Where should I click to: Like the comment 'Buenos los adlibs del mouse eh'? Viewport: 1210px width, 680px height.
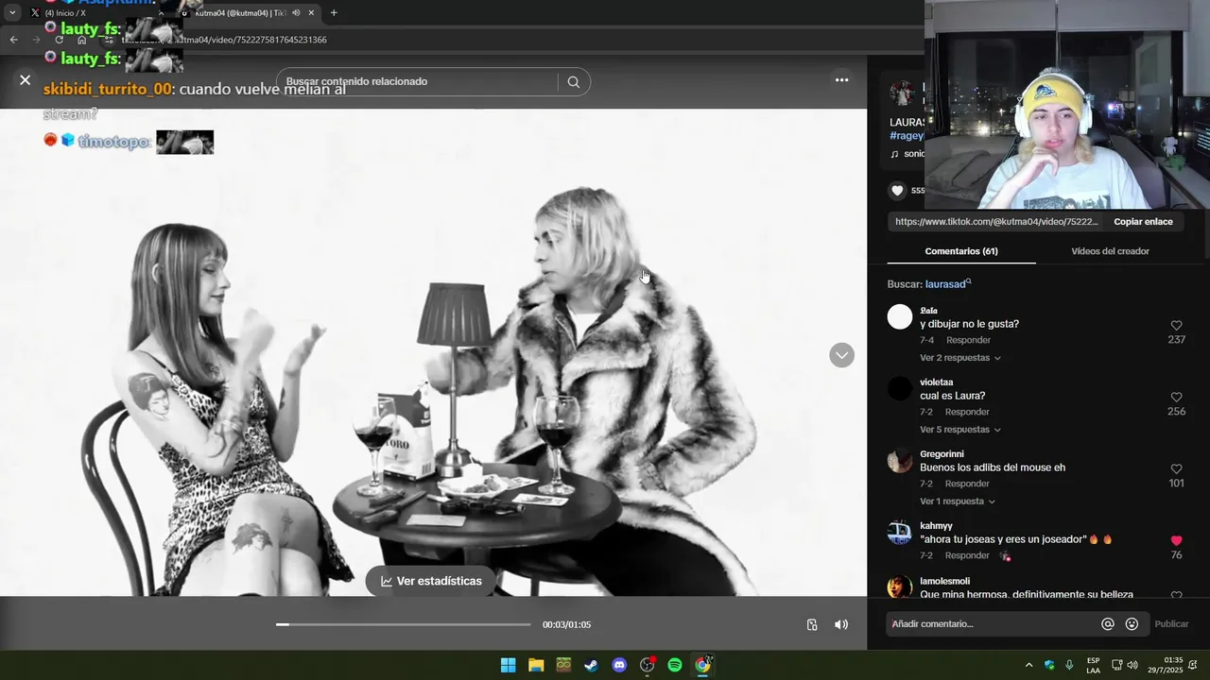click(x=1176, y=469)
